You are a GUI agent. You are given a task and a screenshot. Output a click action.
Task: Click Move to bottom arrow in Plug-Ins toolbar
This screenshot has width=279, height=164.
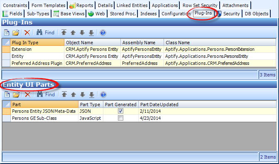pos(91,33)
